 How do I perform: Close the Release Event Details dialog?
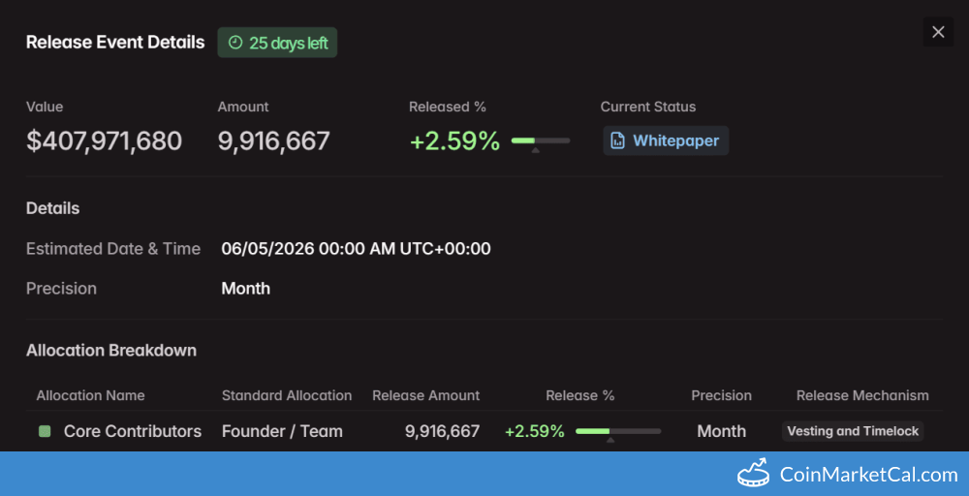click(x=938, y=32)
